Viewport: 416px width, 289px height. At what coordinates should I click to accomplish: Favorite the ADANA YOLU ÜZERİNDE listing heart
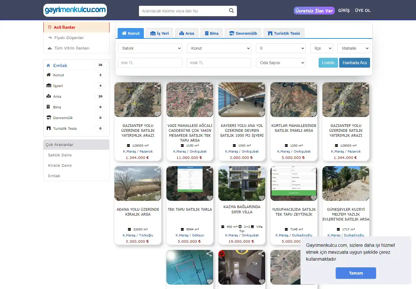coord(158,198)
